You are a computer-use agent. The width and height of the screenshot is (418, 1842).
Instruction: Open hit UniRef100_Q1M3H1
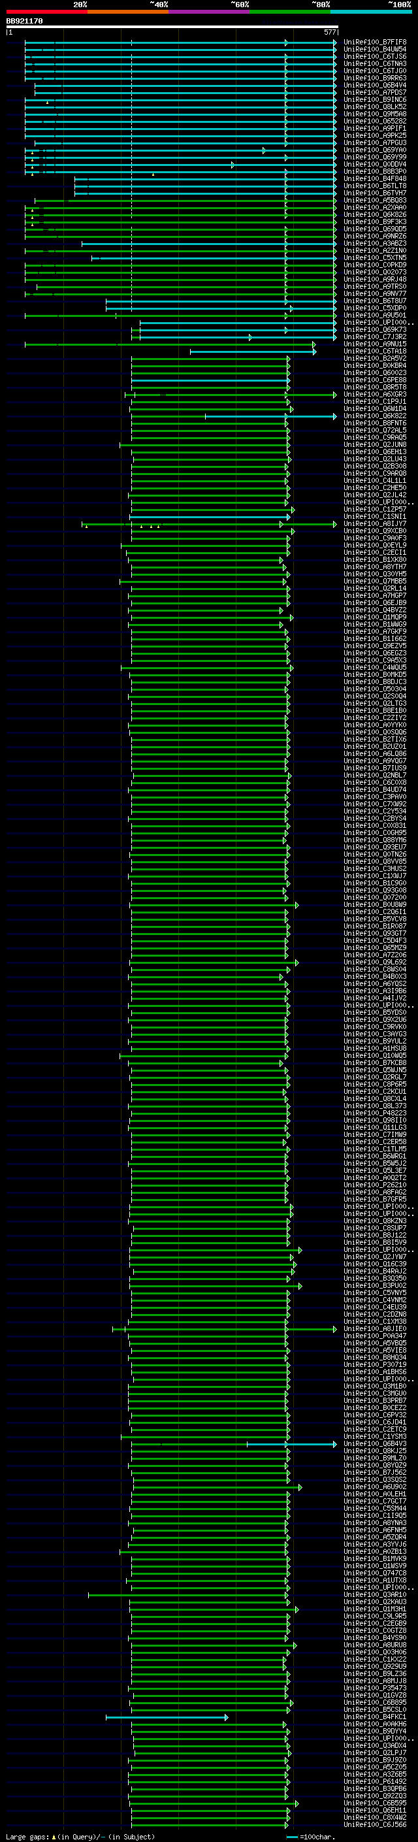coord(375,1609)
